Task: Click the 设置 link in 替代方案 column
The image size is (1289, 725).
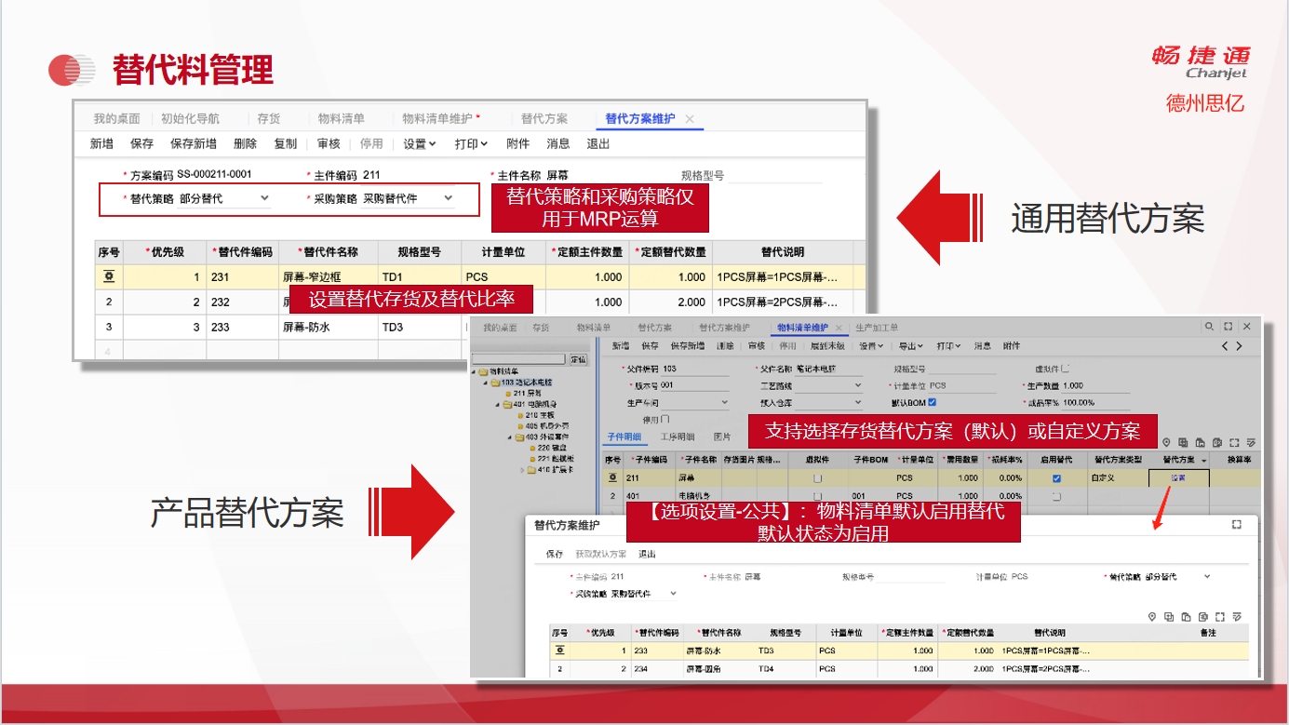Action: pos(1178,478)
